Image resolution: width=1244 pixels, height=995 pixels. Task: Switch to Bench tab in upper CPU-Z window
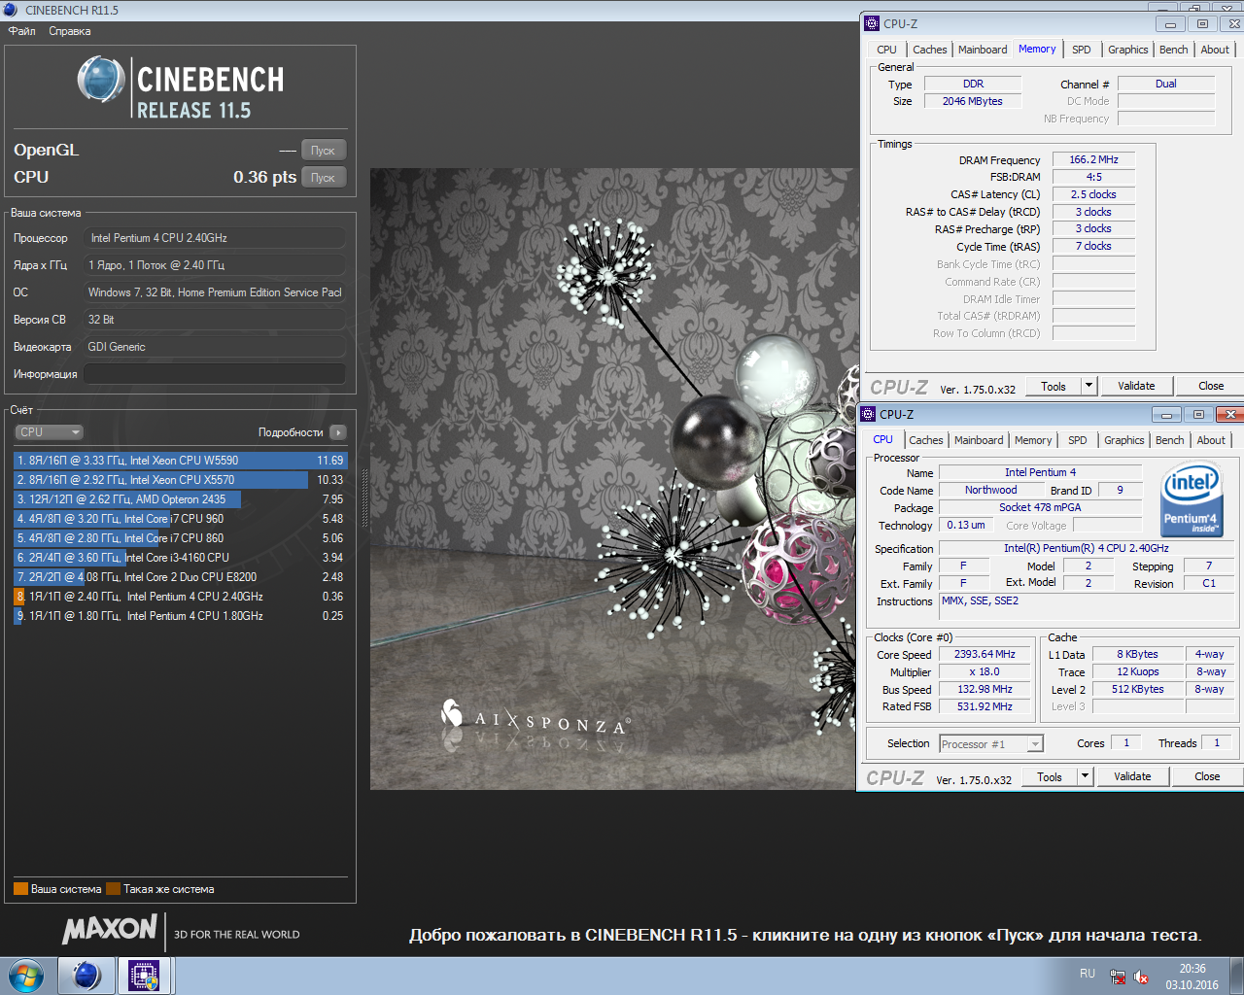coord(1174,50)
